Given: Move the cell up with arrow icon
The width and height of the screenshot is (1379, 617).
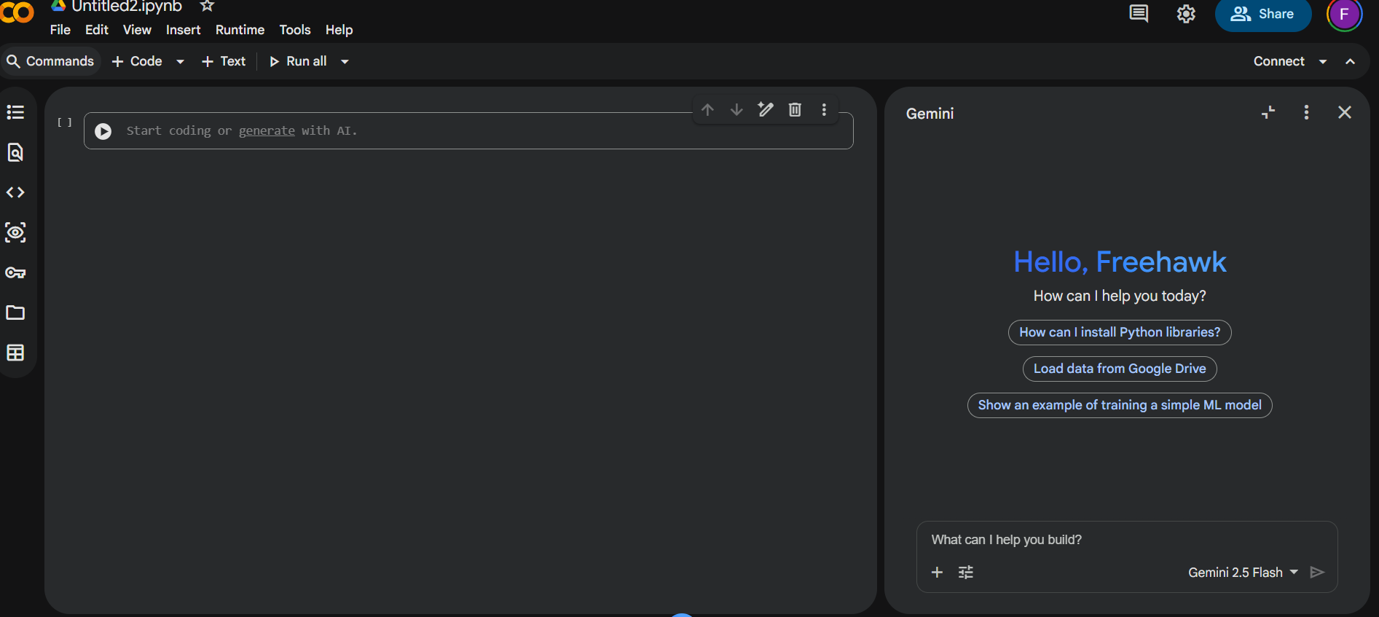Looking at the screenshot, I should (707, 109).
